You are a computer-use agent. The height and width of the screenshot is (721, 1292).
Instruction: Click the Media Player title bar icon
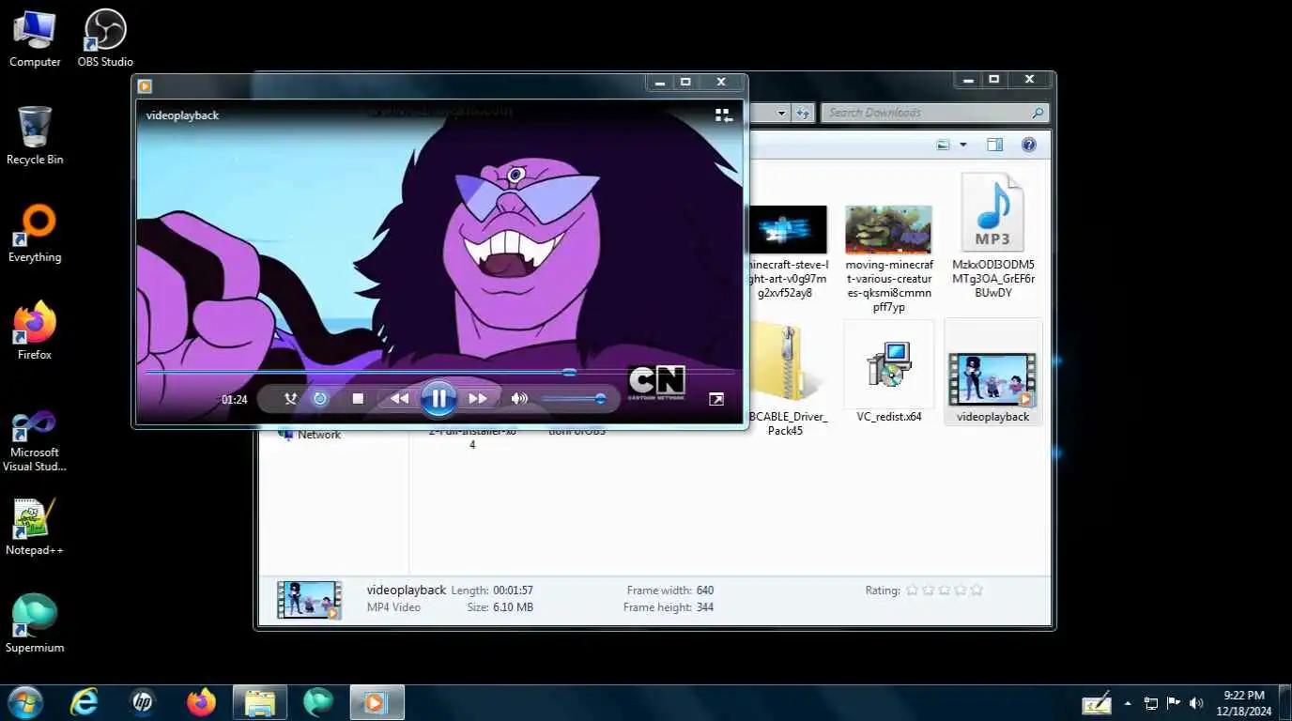point(145,86)
